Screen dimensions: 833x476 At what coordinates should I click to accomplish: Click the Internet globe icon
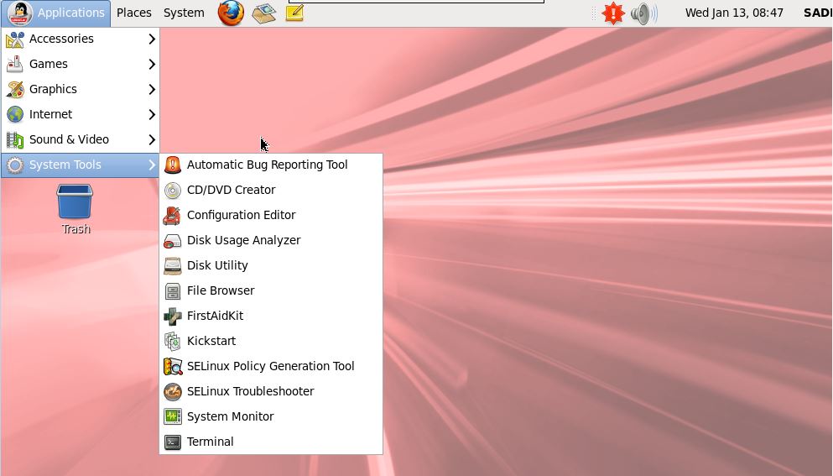15,114
